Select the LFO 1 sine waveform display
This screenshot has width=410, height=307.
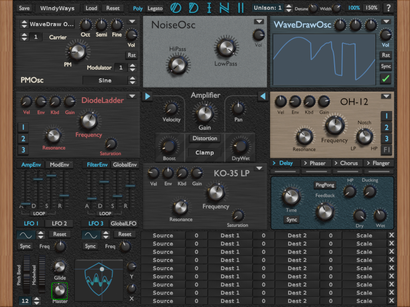[x=26, y=235]
